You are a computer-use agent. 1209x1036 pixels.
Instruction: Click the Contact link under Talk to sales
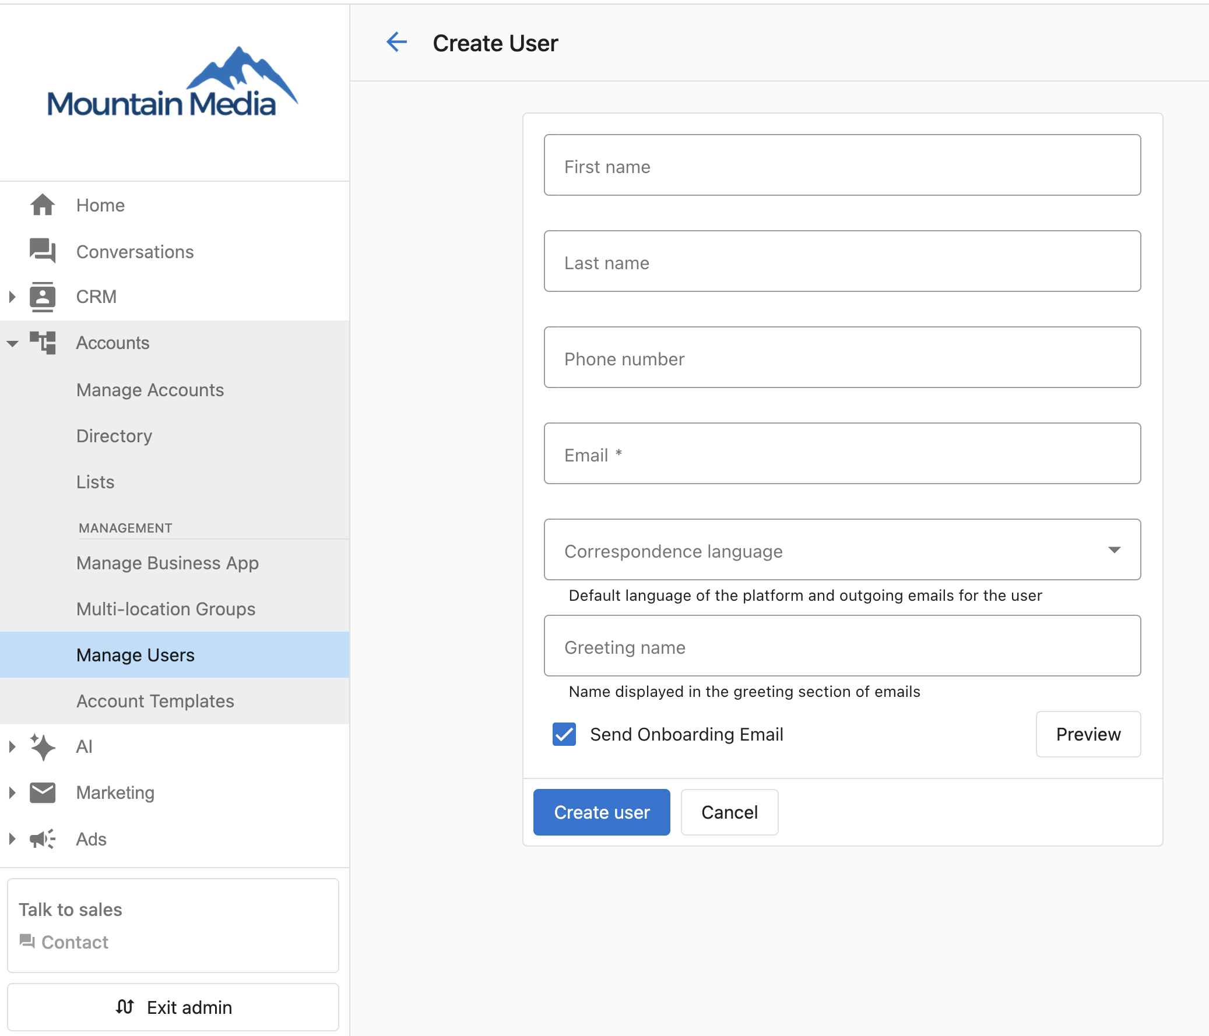pos(75,942)
